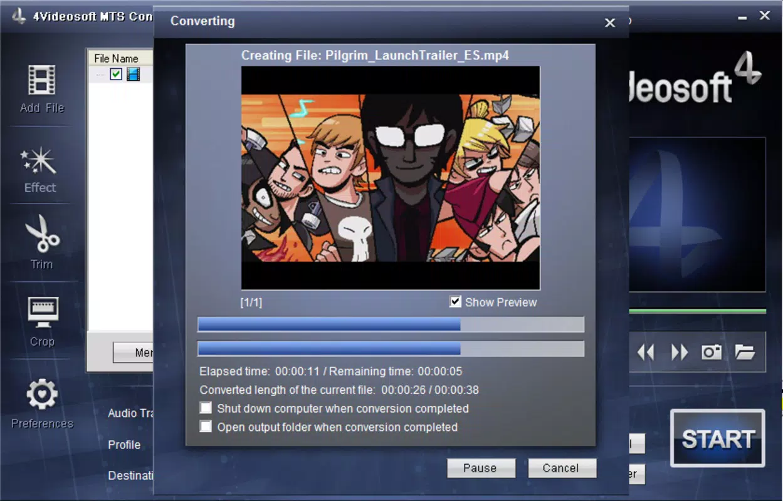The image size is (783, 501).
Task: Click the fast forward playback button
Action: (x=680, y=352)
